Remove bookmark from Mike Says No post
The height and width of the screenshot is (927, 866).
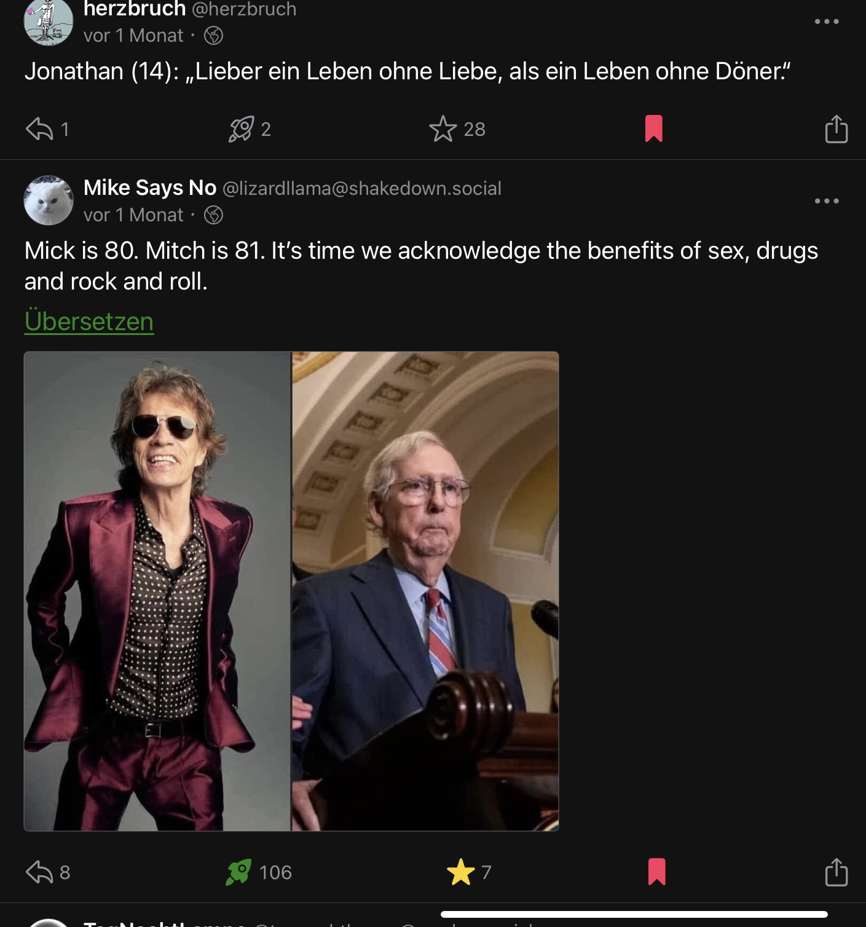click(x=656, y=872)
